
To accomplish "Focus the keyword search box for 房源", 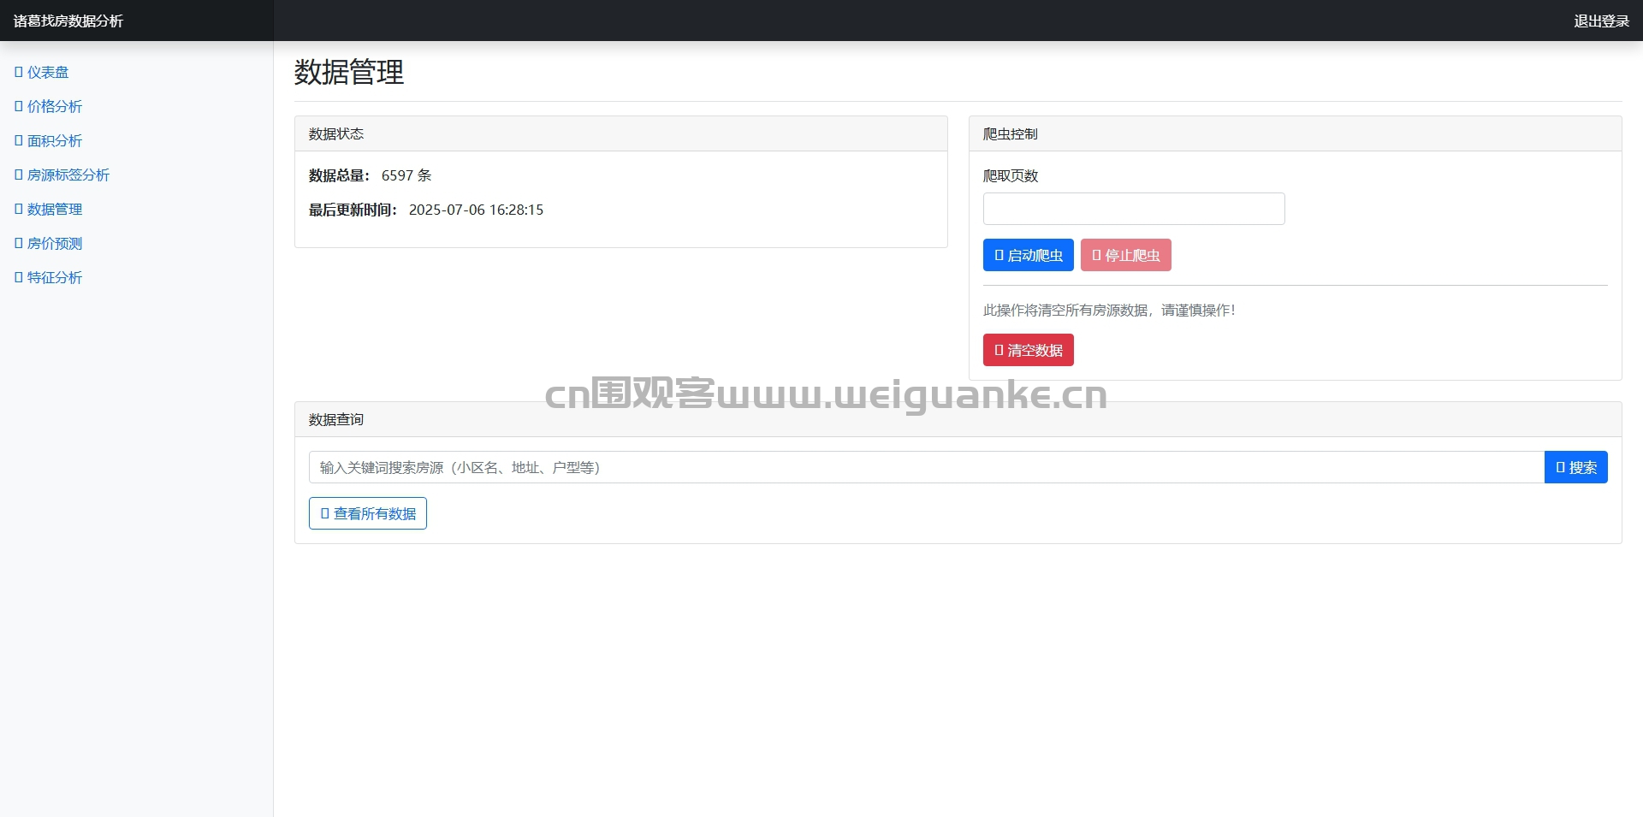I will (926, 467).
